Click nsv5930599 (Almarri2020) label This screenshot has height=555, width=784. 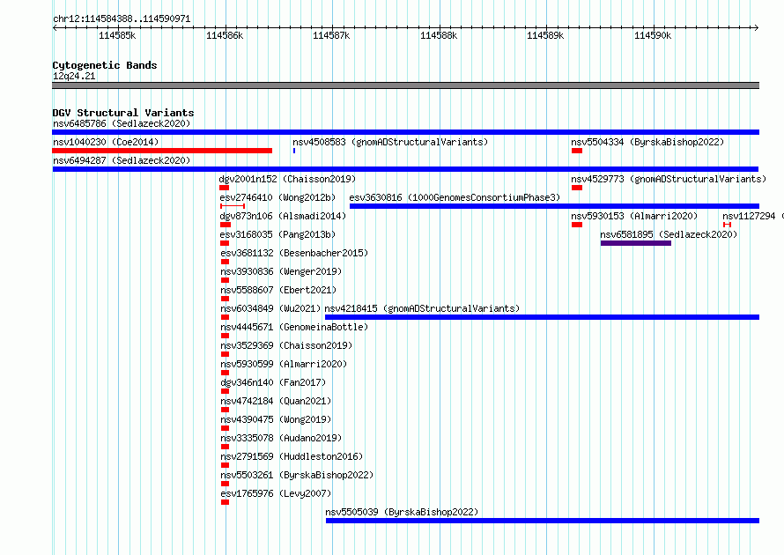click(x=284, y=364)
